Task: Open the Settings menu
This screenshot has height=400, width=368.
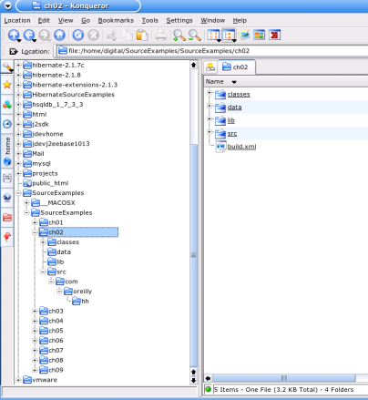Action: pos(179,20)
